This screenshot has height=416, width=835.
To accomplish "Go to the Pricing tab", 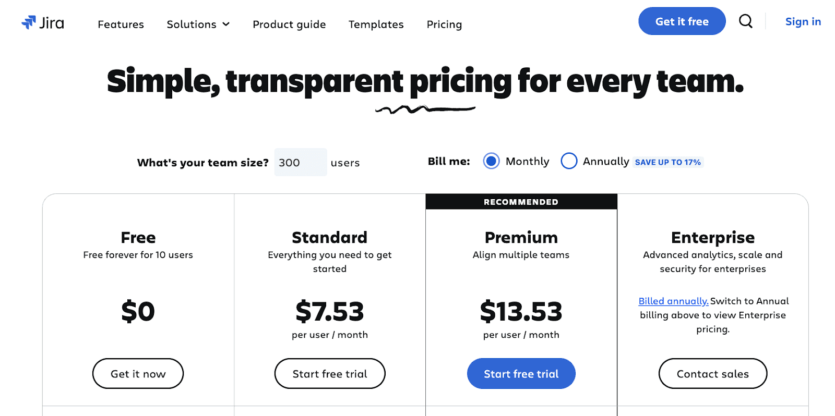I will (444, 24).
